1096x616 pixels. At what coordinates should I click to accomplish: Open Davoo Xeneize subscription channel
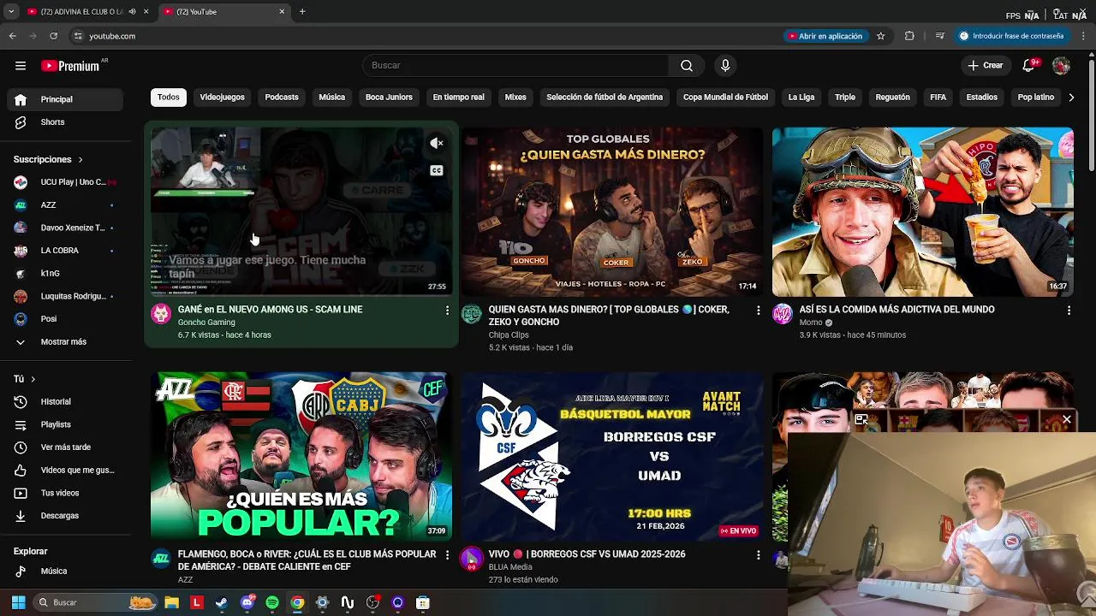point(65,228)
